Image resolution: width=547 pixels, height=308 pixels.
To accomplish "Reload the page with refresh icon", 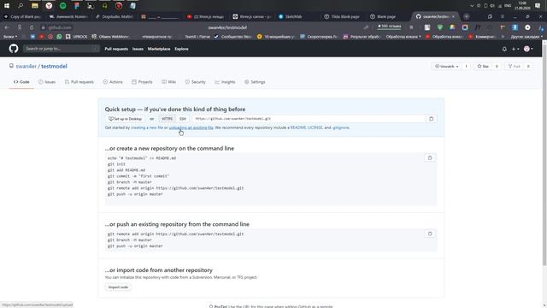I will (x=32, y=27).
